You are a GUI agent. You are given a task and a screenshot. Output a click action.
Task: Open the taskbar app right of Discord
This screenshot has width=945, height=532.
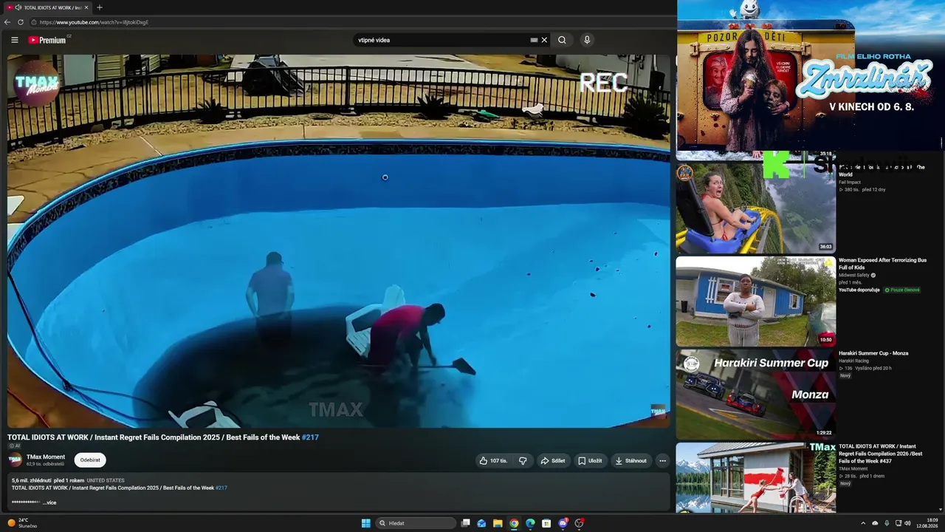580,523
